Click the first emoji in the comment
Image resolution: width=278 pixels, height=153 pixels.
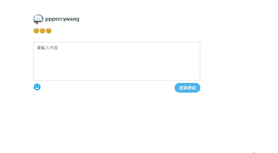point(36,31)
